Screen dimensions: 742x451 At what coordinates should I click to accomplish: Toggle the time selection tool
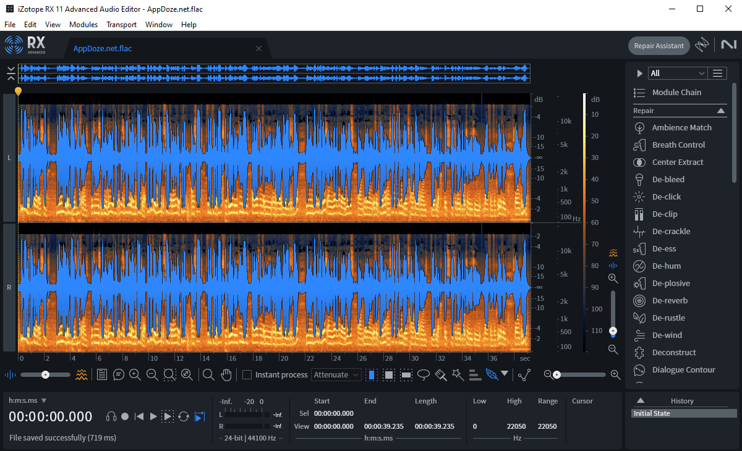coord(372,374)
